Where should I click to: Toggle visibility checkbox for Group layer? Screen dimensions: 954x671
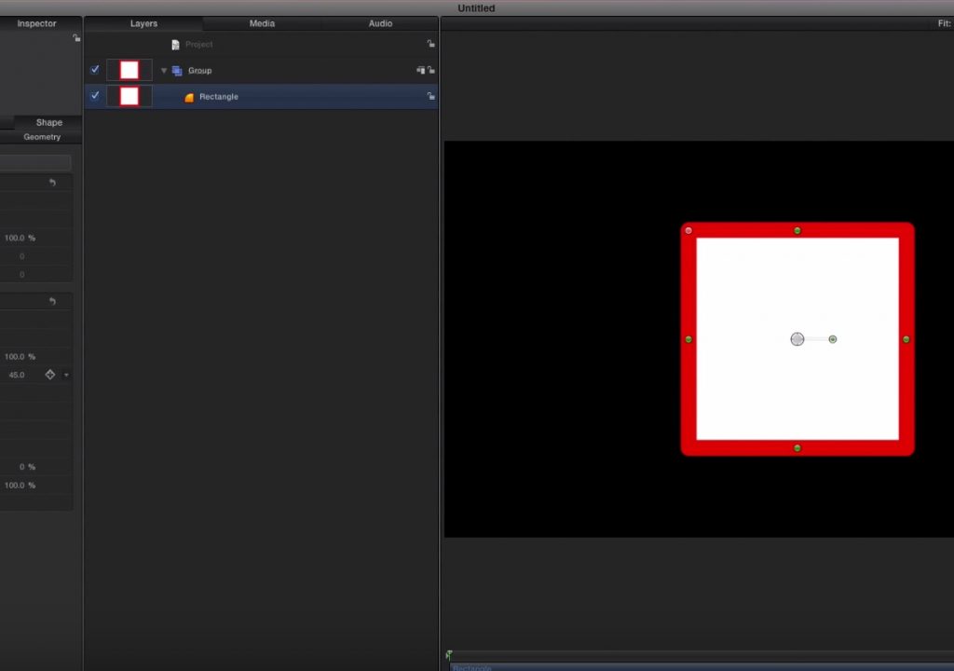click(95, 69)
